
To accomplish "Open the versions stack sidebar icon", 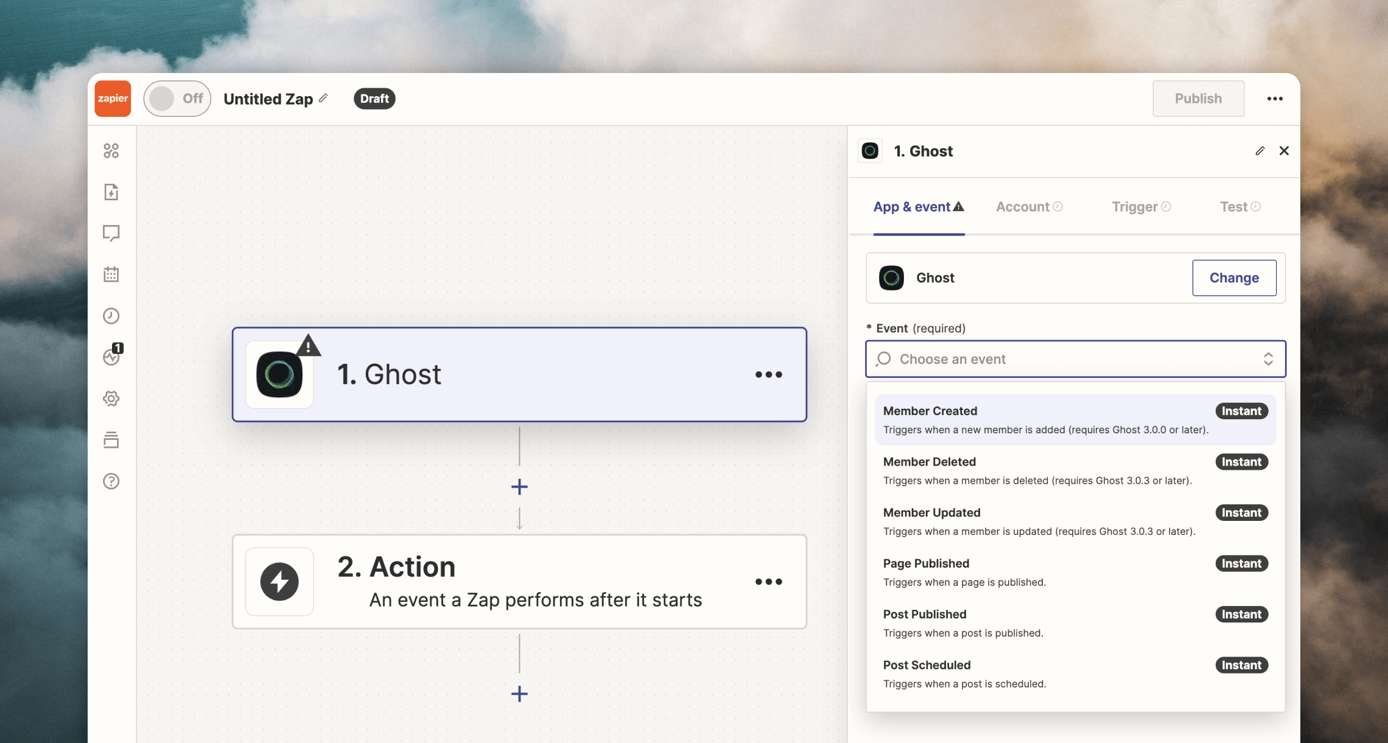I will pos(111,440).
